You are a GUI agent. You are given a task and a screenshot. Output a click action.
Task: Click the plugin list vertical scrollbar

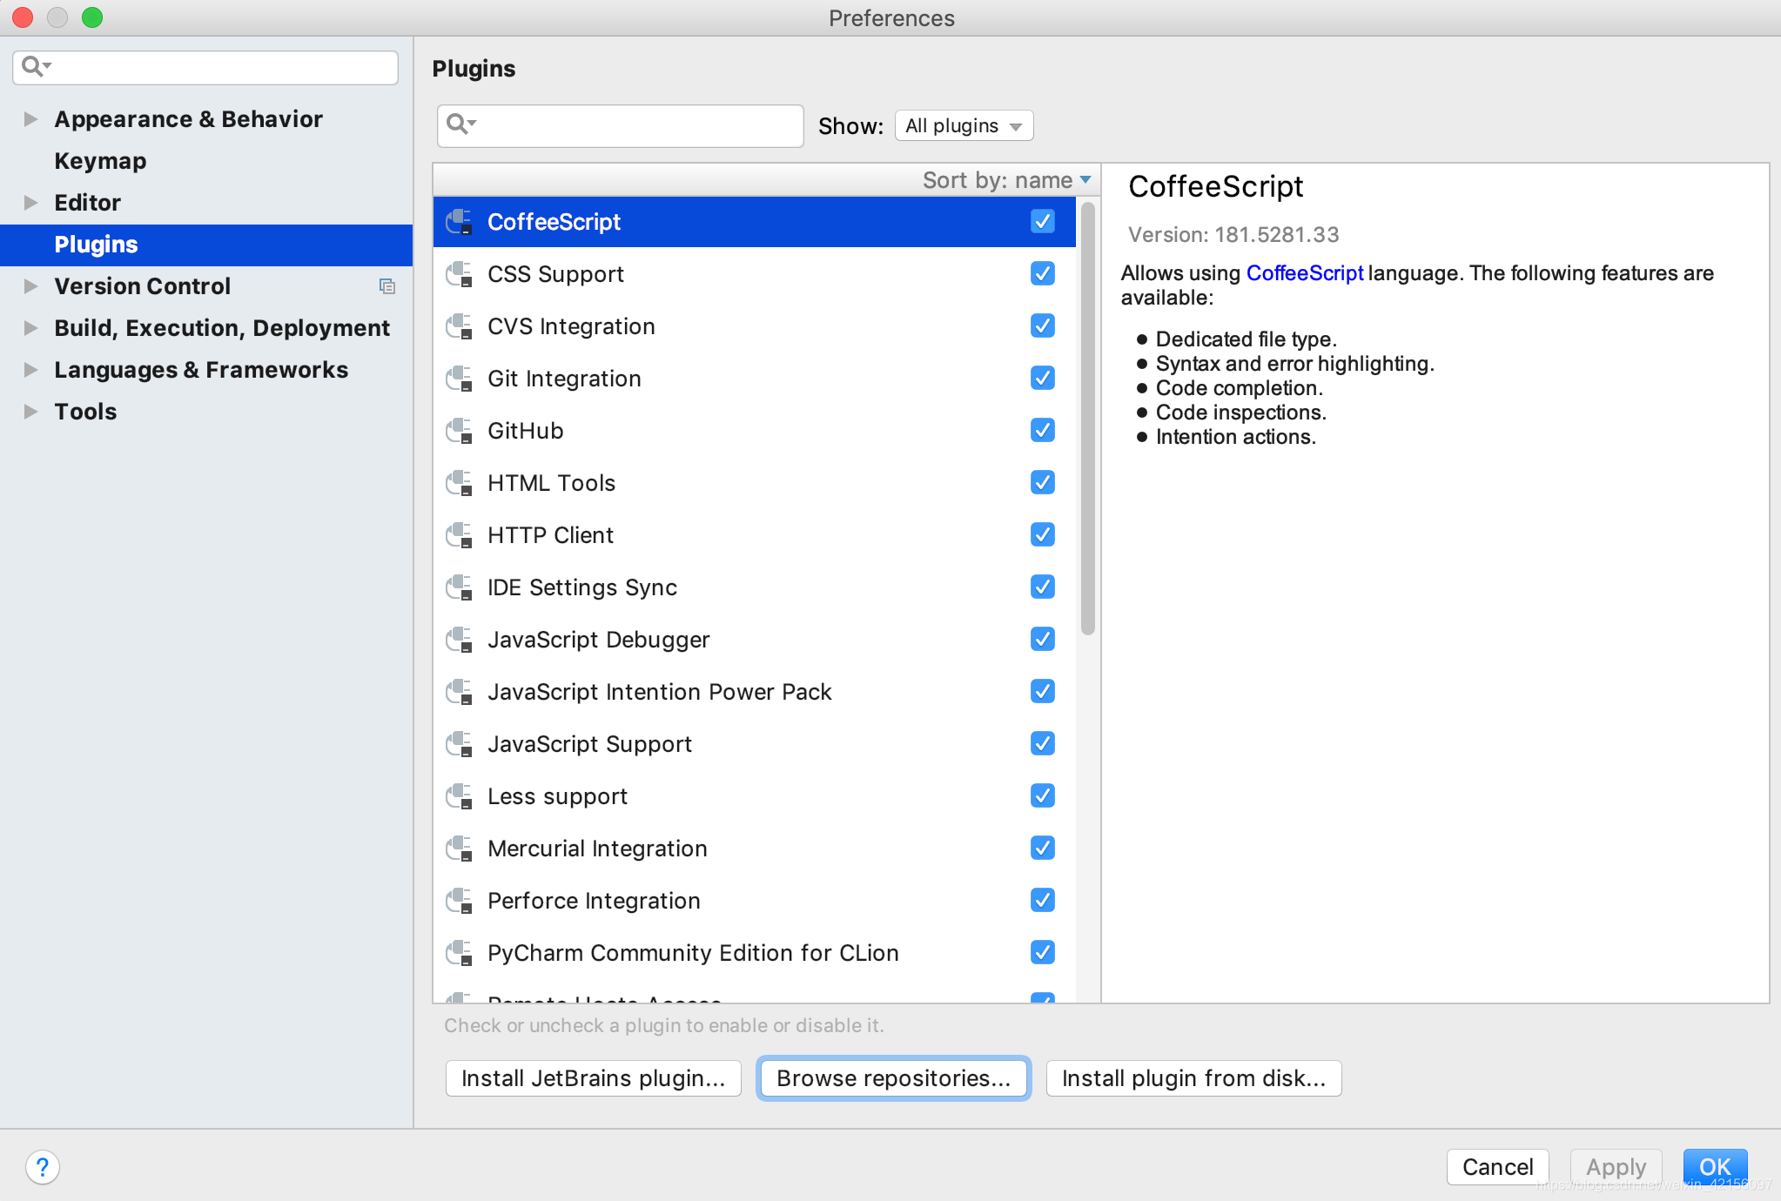click(1087, 418)
